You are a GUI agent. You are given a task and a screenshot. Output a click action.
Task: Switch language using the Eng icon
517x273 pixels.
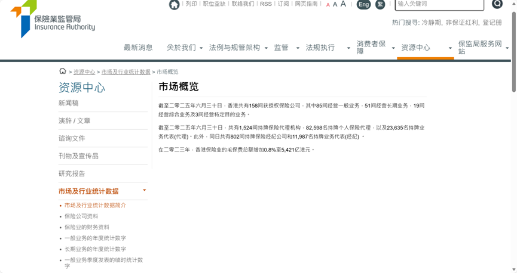click(x=363, y=5)
